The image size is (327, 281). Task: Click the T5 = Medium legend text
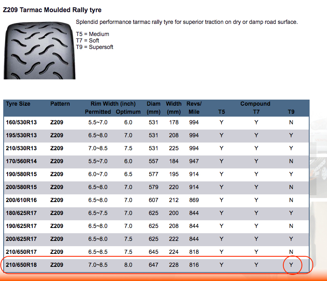92,34
